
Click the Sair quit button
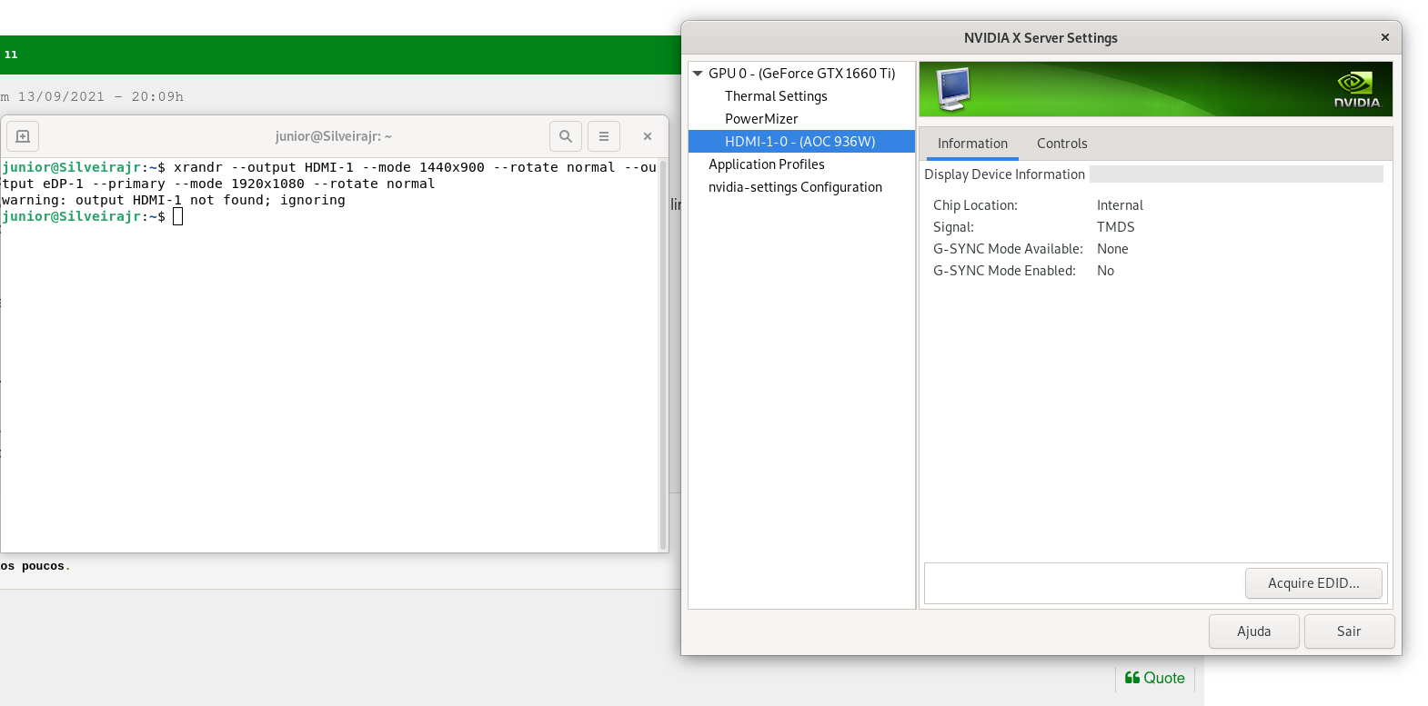tap(1349, 631)
